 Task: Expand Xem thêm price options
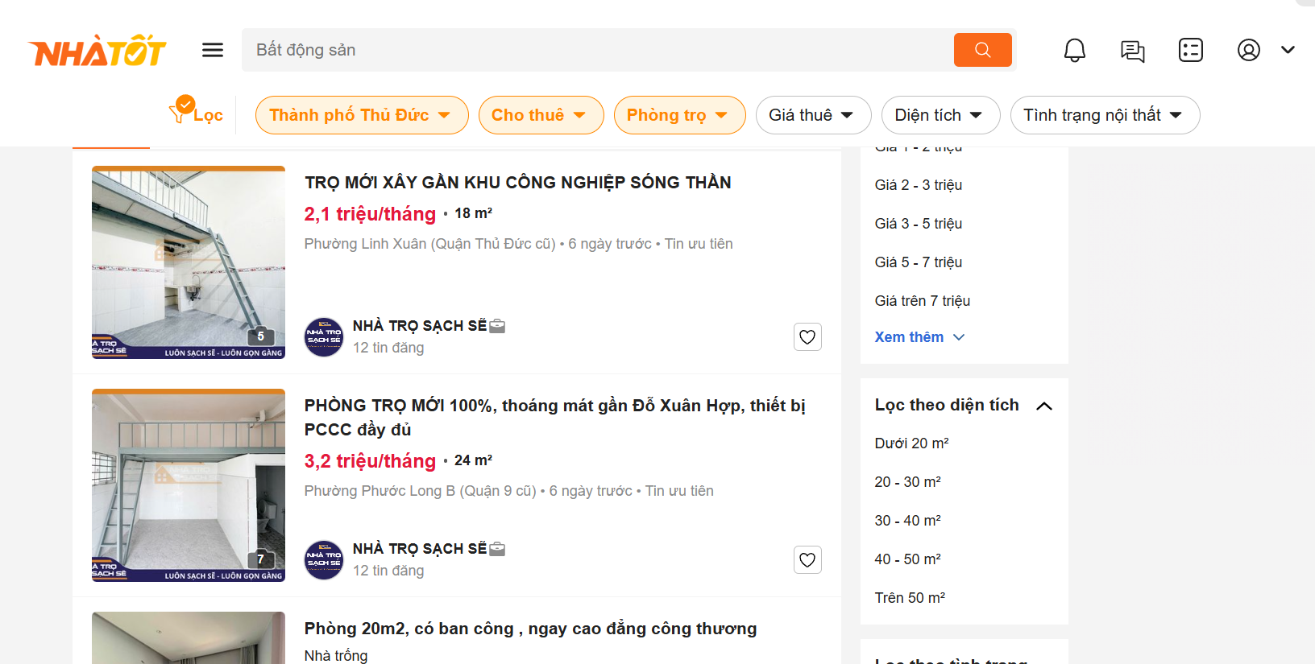click(x=919, y=337)
